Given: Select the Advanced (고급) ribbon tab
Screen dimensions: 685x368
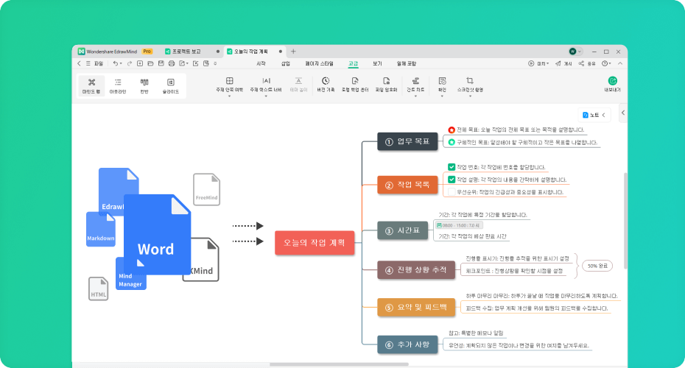Looking at the screenshot, I should (353, 64).
